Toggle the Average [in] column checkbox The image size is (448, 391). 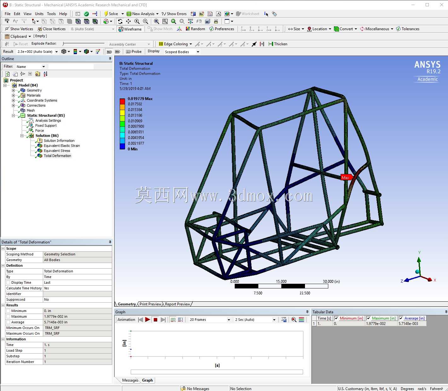click(x=401, y=318)
